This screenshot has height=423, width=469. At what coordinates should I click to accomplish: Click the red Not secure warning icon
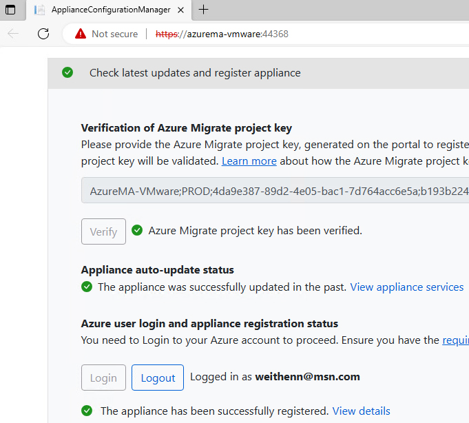(81, 34)
